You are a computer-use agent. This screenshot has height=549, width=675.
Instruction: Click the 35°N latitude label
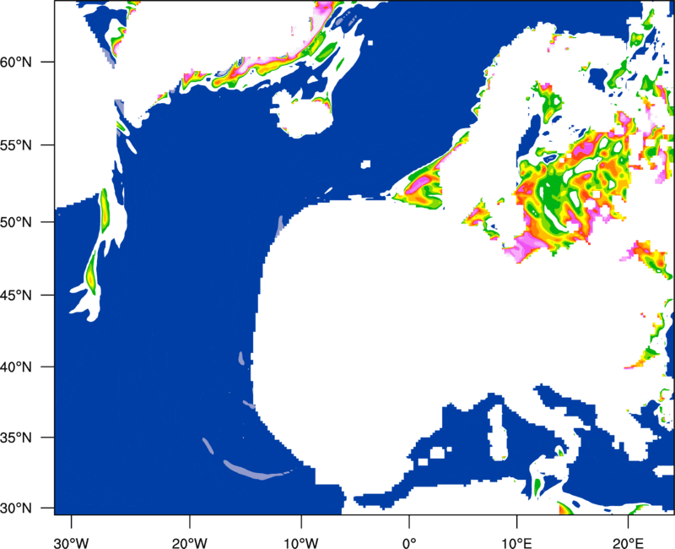16,438
